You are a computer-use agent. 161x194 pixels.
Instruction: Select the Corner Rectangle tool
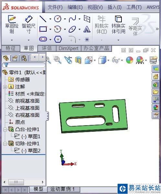[43, 29]
